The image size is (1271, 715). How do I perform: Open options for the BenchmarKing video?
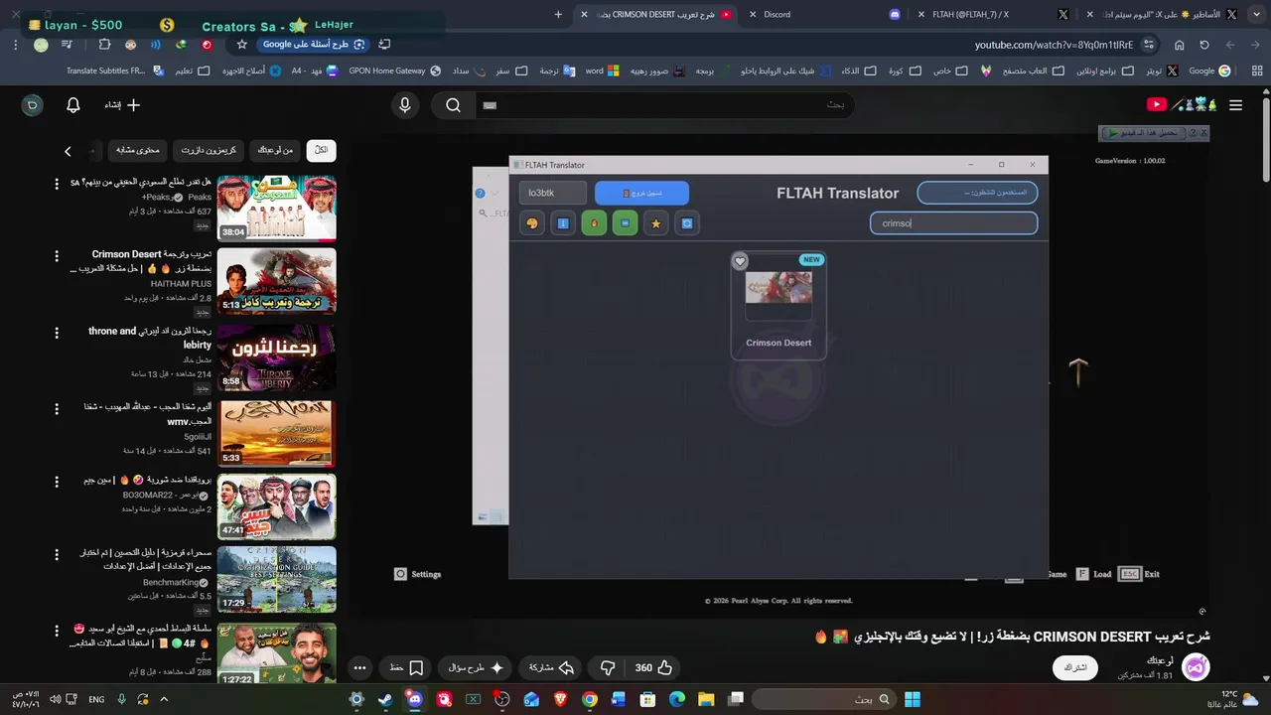click(x=57, y=553)
